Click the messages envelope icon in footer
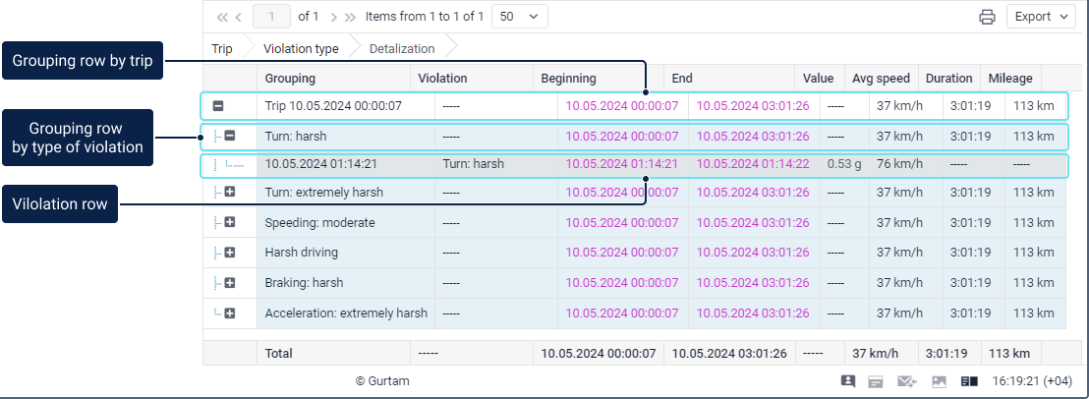 [906, 381]
